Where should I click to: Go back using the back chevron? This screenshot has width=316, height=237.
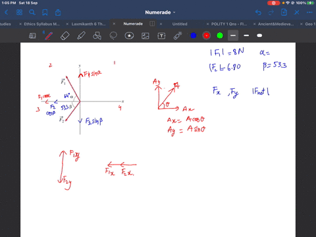[x=6, y=13]
